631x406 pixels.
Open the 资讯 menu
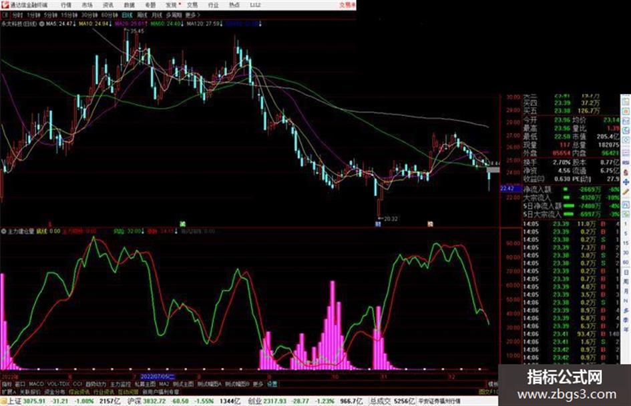tap(108, 5)
